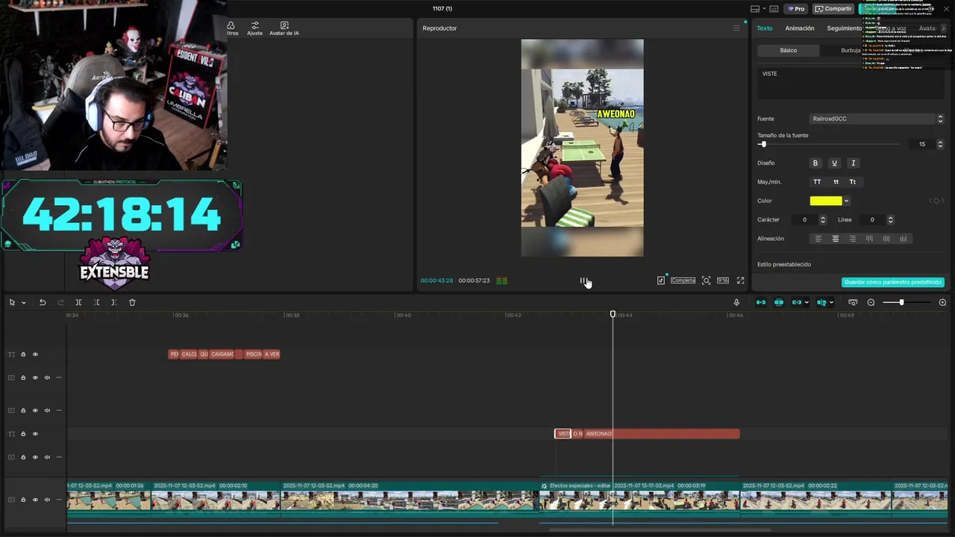Click the VISTE text input box
Viewport: 955px width, 537px height.
tap(851, 83)
